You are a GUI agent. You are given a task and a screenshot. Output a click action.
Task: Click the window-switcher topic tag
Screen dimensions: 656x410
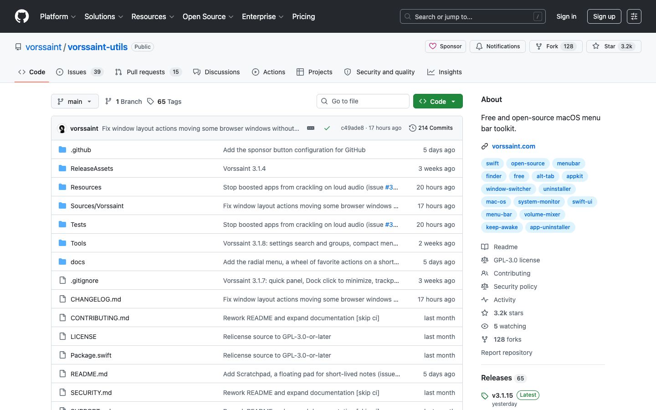tap(508, 189)
